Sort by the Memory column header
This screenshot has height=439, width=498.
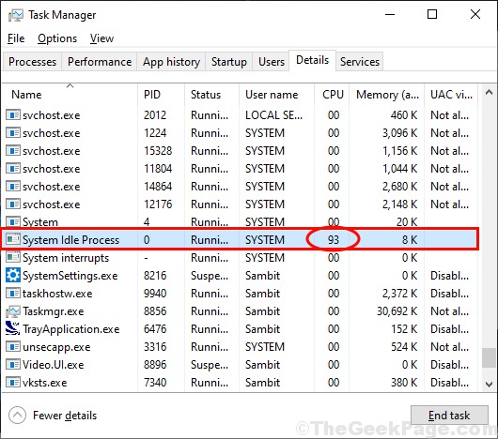(x=387, y=95)
